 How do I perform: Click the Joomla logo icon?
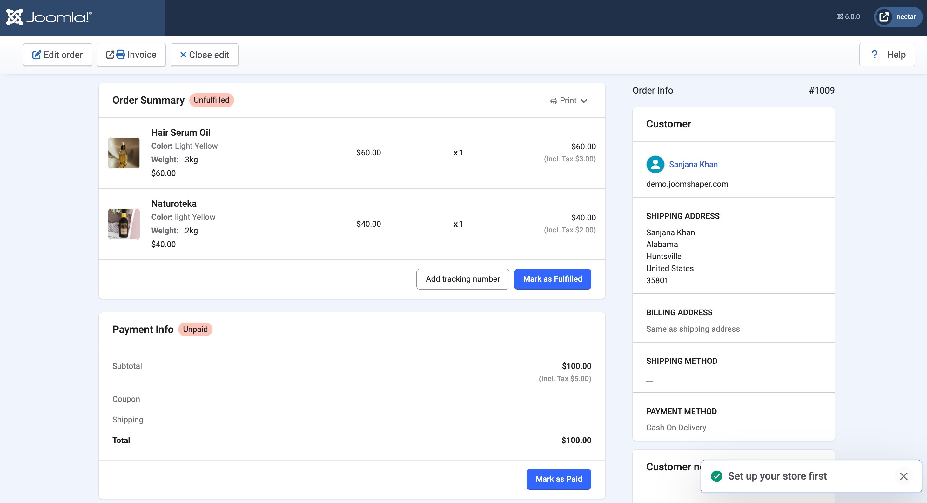14,17
